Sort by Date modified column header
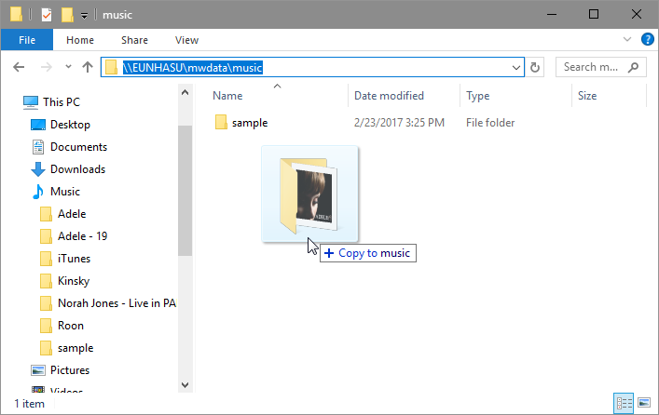 389,96
